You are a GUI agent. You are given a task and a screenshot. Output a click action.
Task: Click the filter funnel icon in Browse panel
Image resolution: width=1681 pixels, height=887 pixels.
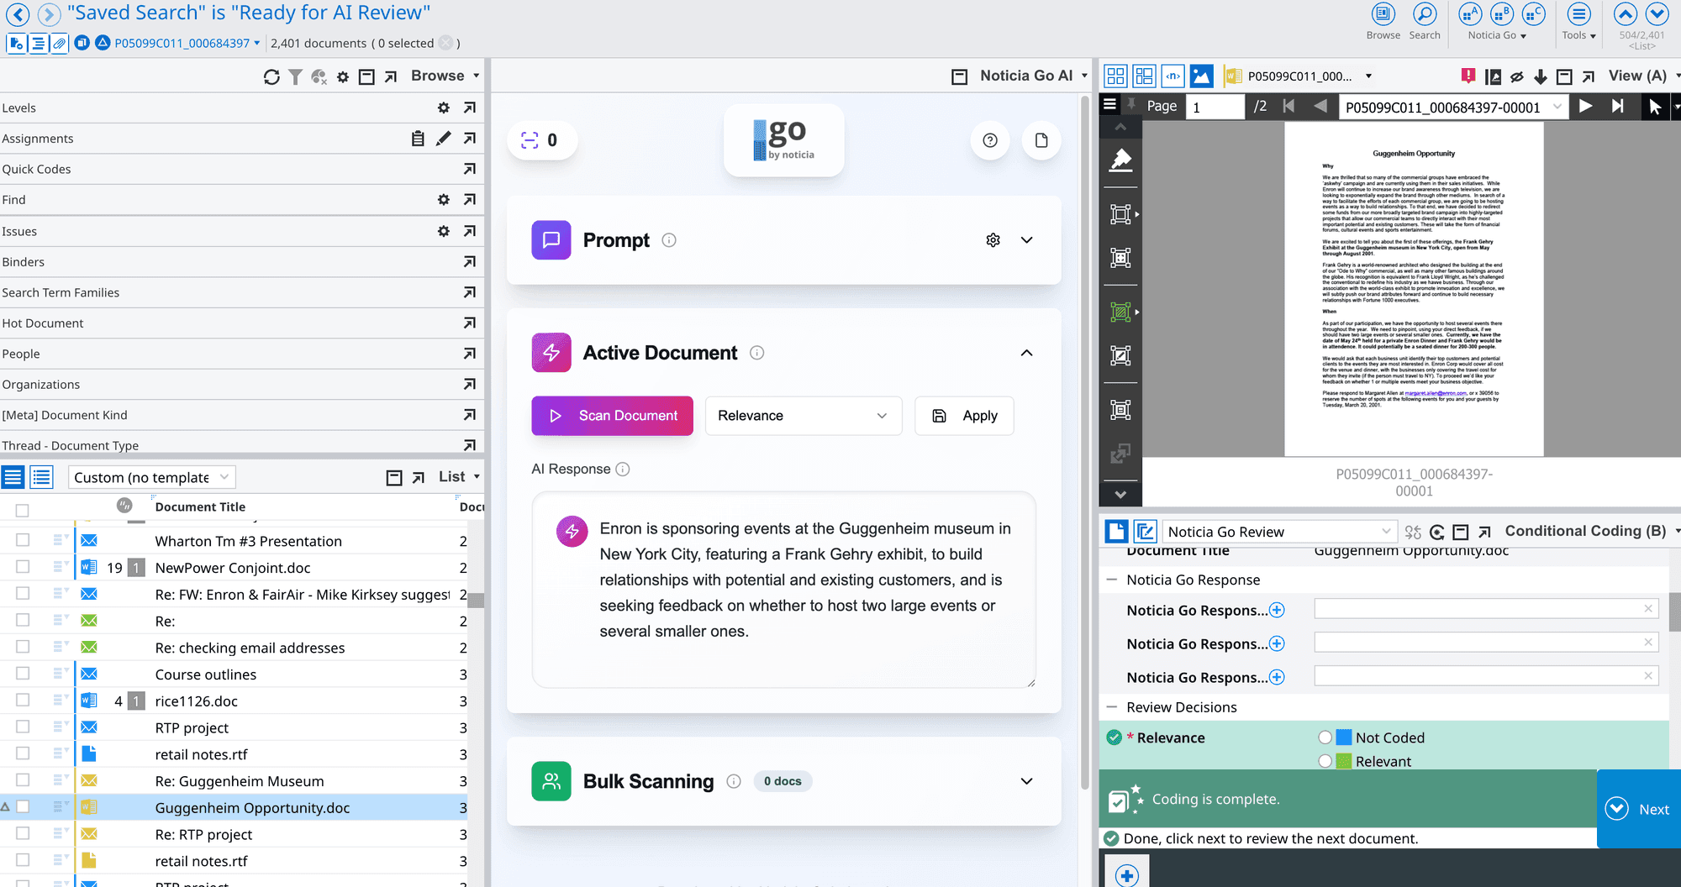coord(295,76)
